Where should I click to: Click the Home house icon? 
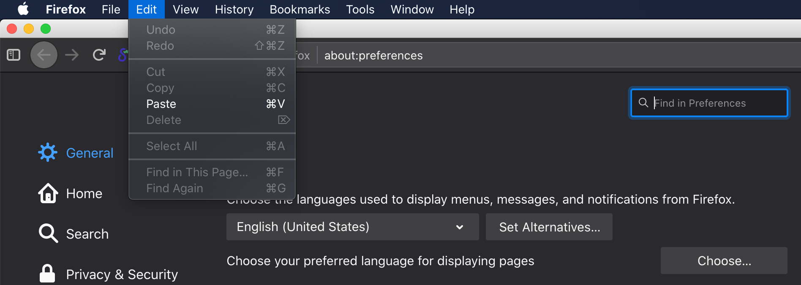[x=48, y=193]
